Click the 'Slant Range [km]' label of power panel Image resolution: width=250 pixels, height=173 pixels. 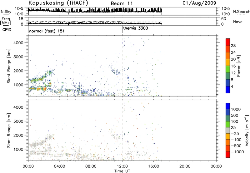pos(9,66)
